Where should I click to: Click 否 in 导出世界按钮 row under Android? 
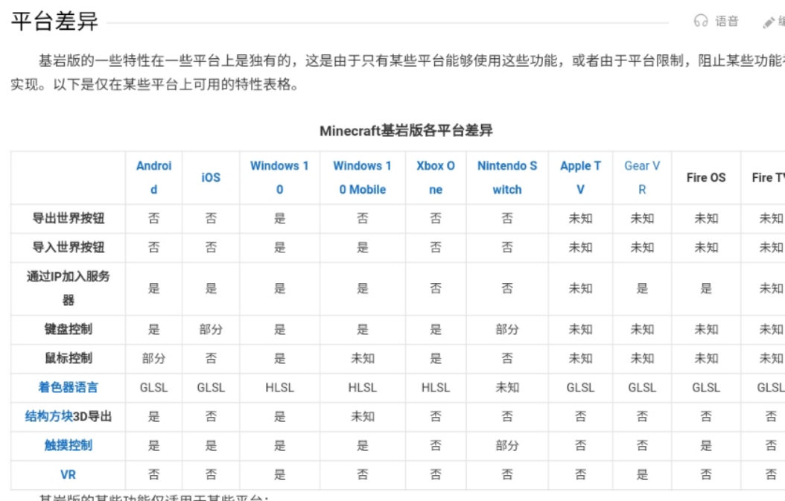point(153,218)
